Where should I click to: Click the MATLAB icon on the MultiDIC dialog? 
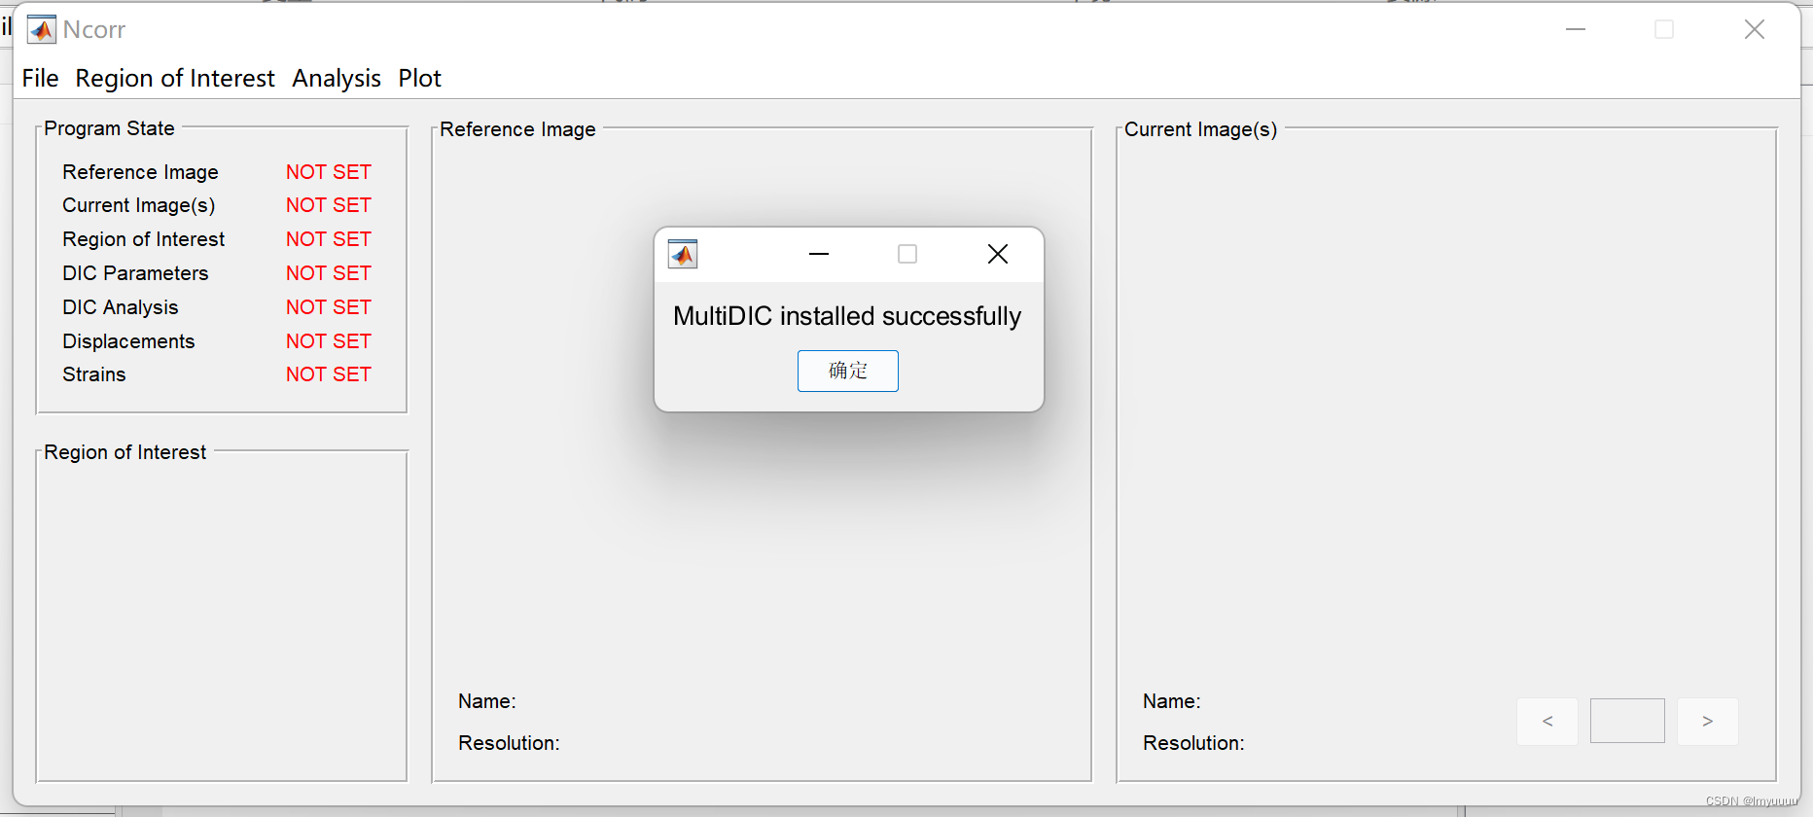tap(682, 254)
